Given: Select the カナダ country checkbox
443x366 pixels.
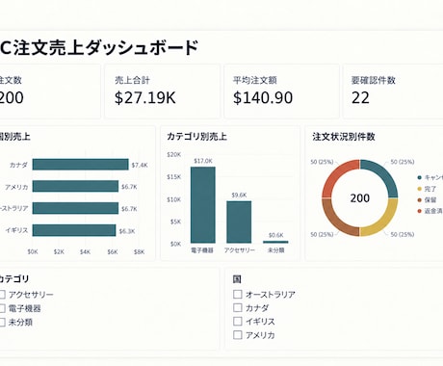Looking at the screenshot, I should [x=238, y=307].
